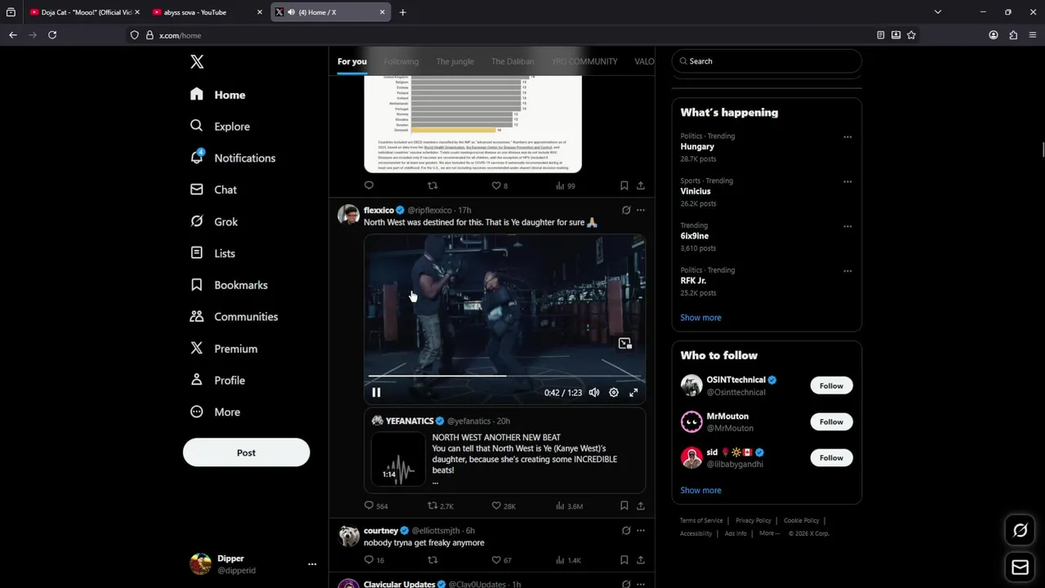Like the chart post with 8 likes

pyautogui.click(x=499, y=186)
